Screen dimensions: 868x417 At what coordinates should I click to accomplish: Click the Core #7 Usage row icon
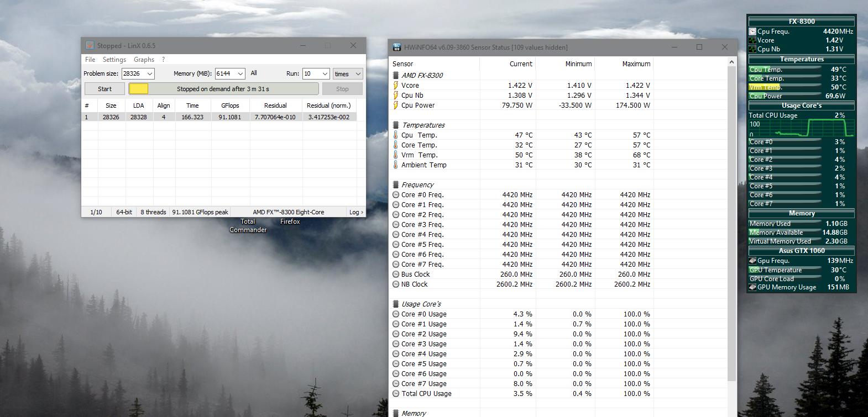(396, 384)
